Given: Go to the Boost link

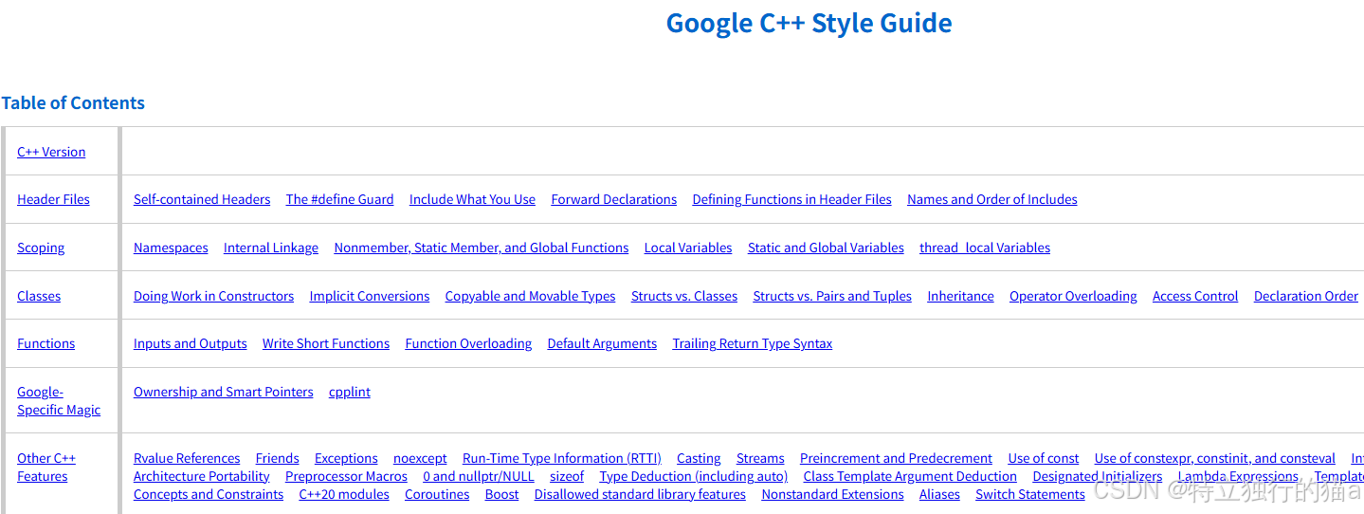Looking at the screenshot, I should coord(501,494).
